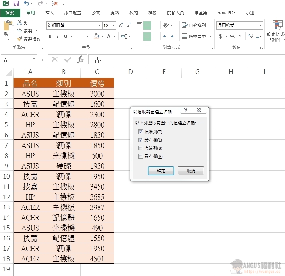Click the 取消 button in dialog
The width and height of the screenshot is (285, 276).
click(191, 171)
